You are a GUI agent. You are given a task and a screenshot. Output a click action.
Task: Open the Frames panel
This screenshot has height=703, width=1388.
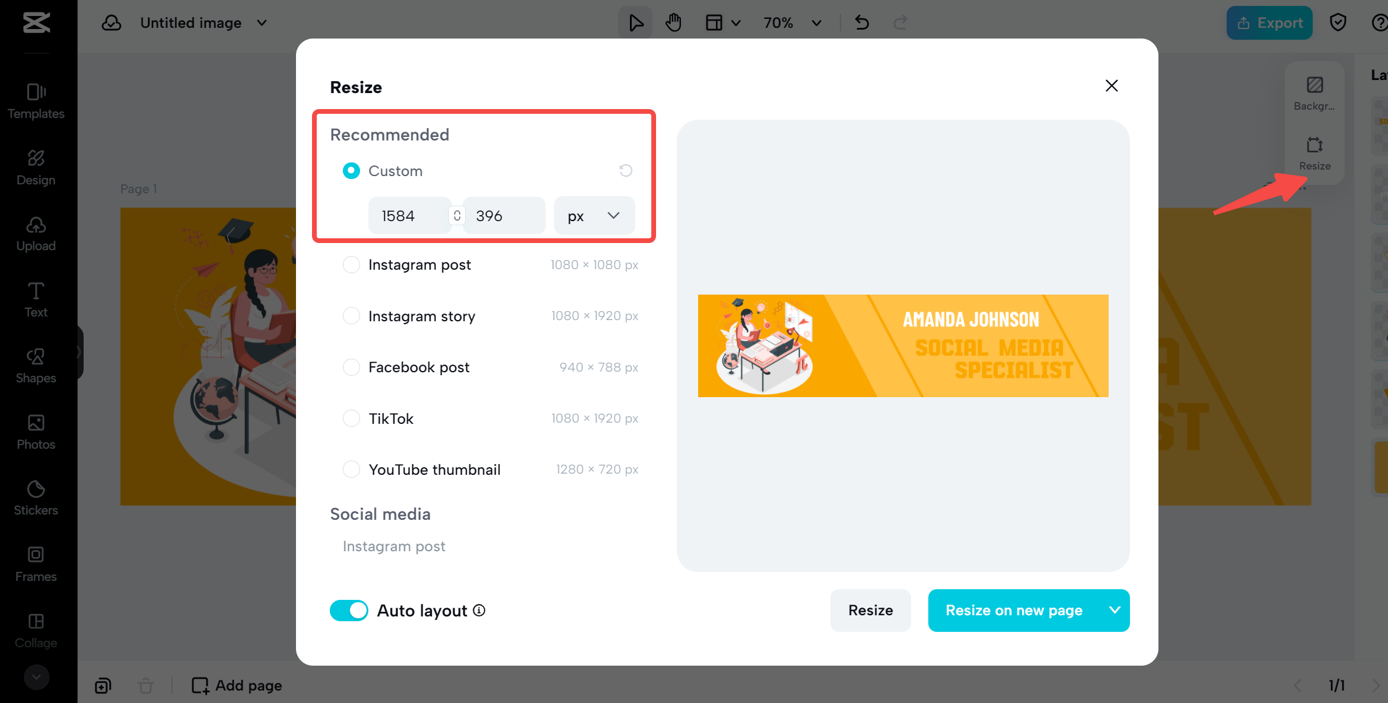[36, 563]
